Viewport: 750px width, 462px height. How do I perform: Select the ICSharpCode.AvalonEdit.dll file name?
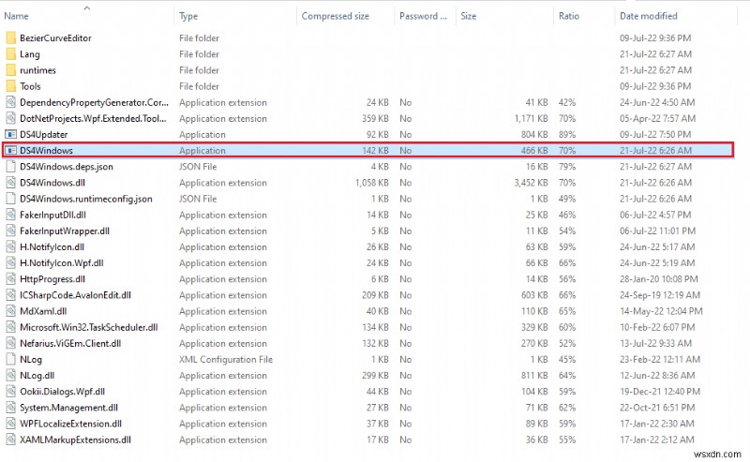[x=76, y=295]
